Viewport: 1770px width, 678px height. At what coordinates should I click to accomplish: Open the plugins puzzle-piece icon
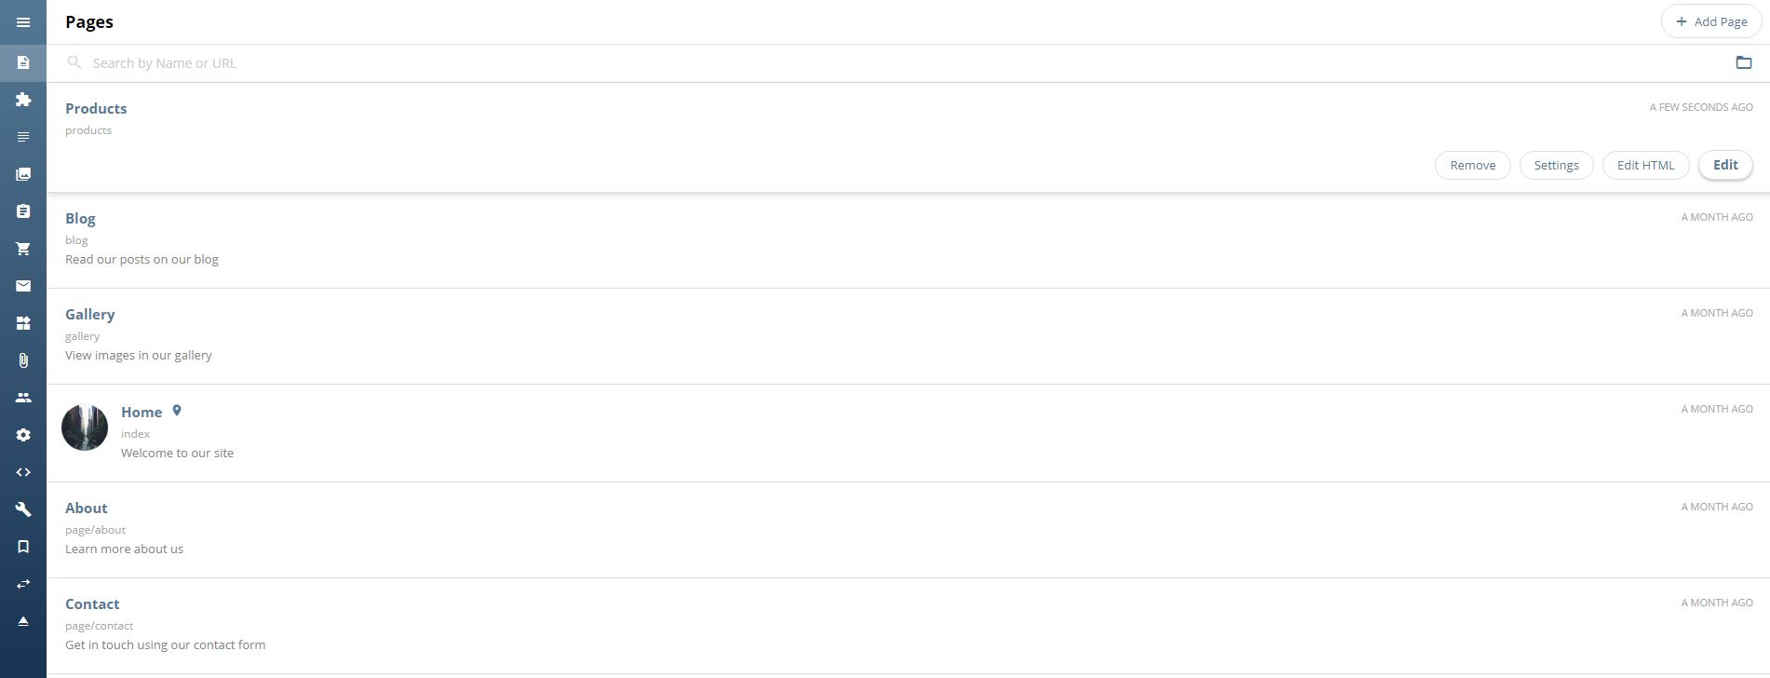(23, 100)
